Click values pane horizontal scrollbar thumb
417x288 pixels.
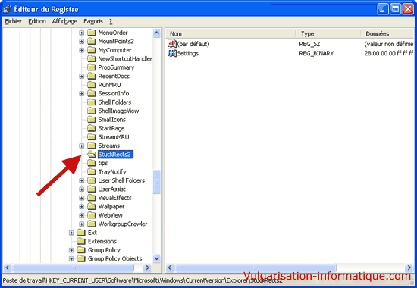(x=256, y=268)
